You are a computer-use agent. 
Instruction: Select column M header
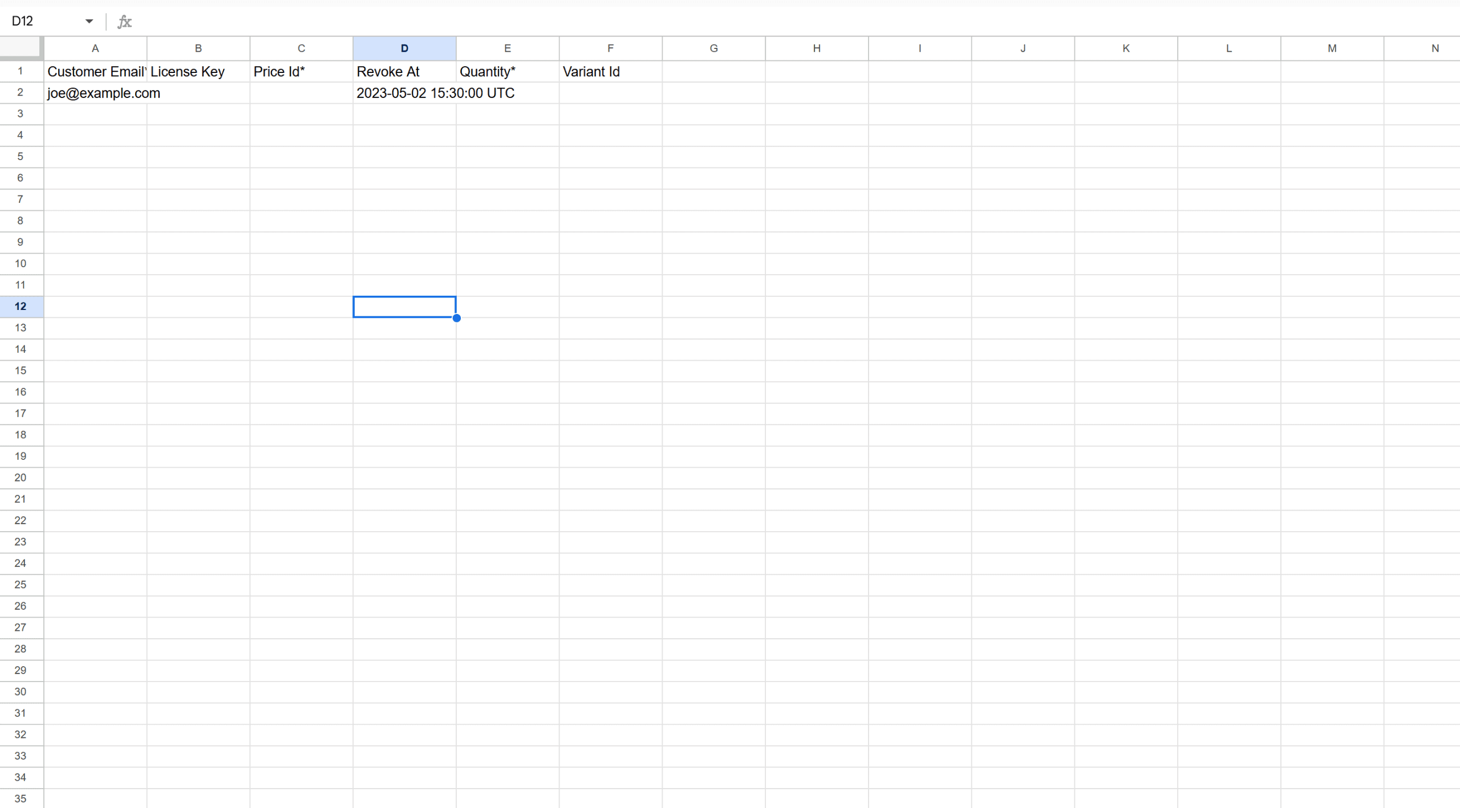coord(1332,48)
